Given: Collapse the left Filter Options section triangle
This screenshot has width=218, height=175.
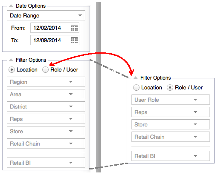Looking at the screenshot, I should [x=11, y=60].
